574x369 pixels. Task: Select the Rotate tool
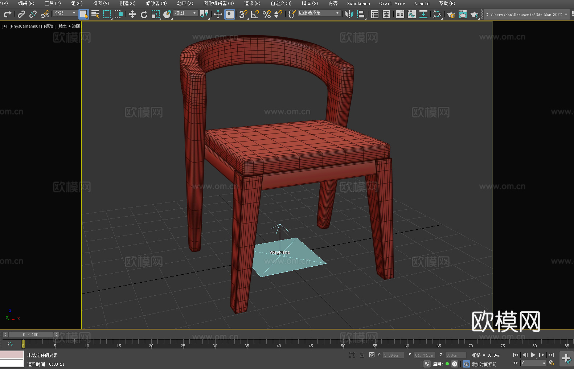pos(144,14)
